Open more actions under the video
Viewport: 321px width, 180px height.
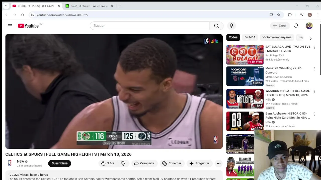tap(219, 163)
